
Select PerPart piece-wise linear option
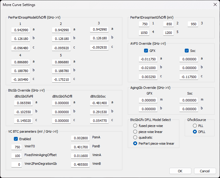click(x=135, y=143)
